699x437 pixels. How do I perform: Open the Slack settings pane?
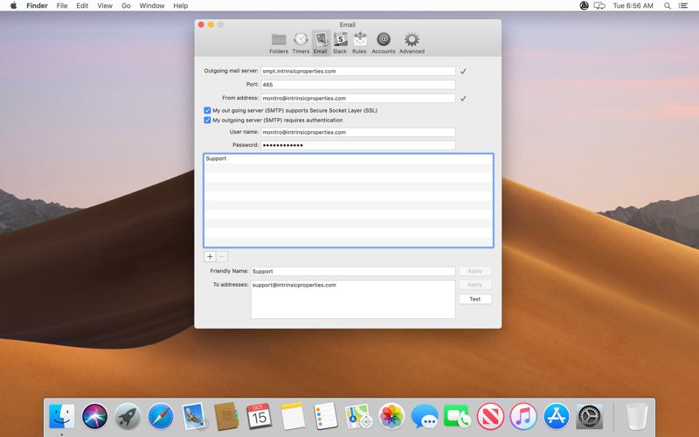pos(340,43)
